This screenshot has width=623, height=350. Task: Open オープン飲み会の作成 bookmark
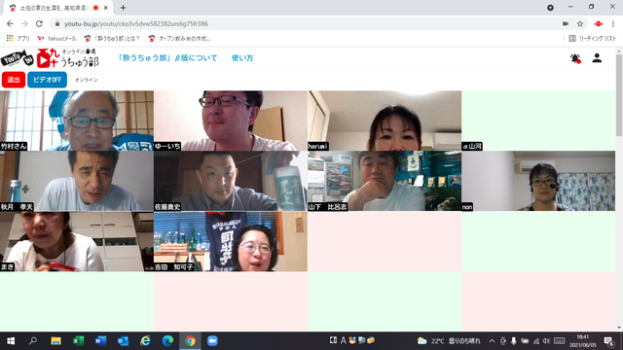point(179,39)
